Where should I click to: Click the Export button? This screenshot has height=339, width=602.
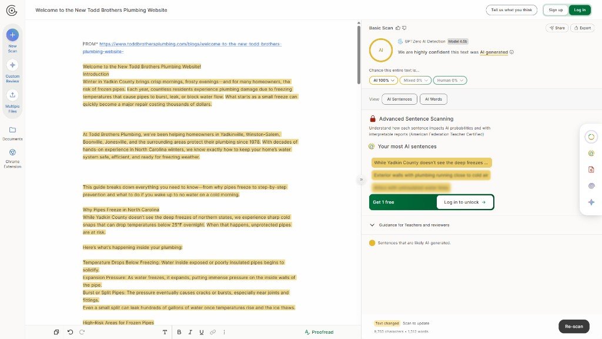[583, 28]
